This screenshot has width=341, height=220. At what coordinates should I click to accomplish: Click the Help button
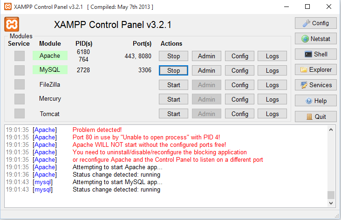(x=316, y=101)
